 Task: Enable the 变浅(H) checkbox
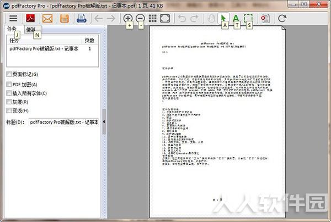[x=9, y=110]
